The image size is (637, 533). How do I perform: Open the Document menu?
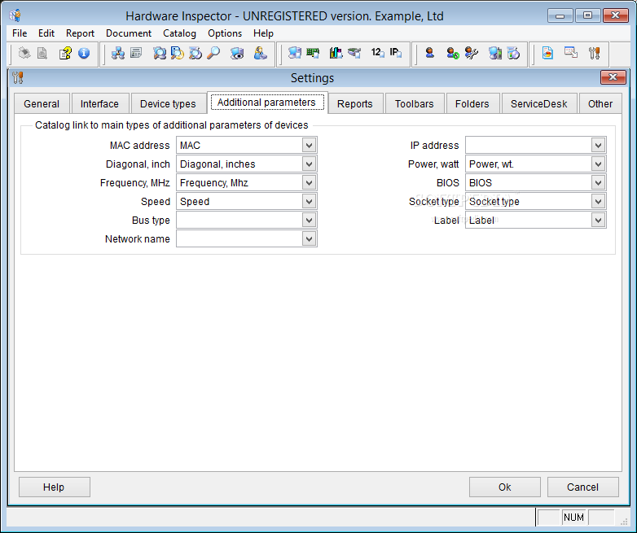pyautogui.click(x=129, y=33)
